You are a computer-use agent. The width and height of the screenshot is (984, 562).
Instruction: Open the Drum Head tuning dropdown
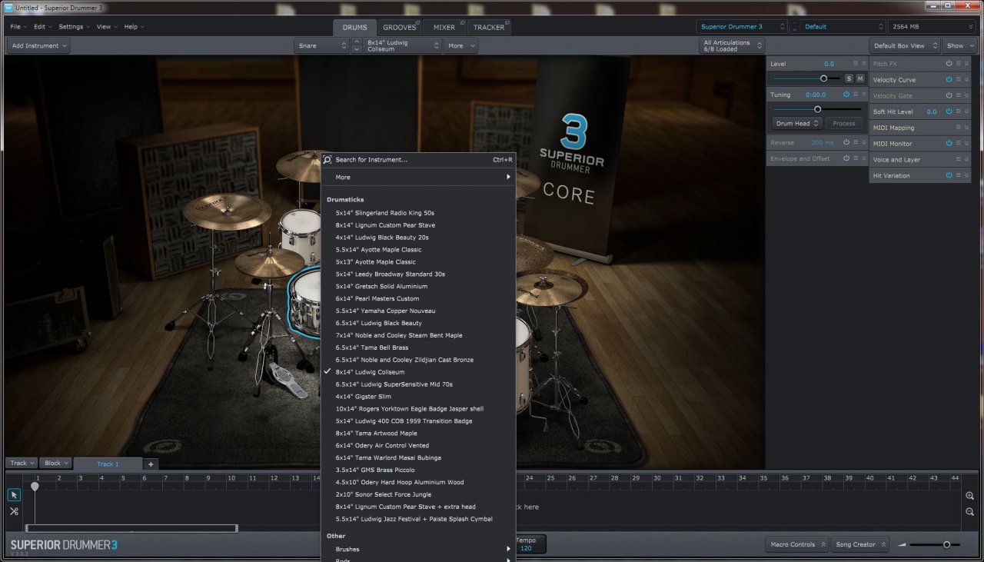pyautogui.click(x=797, y=123)
